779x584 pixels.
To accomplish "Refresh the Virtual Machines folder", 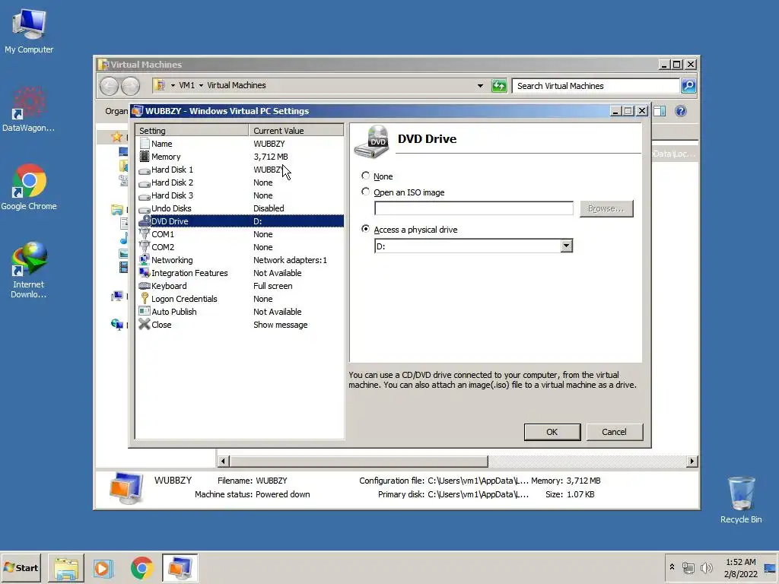I will pos(499,86).
